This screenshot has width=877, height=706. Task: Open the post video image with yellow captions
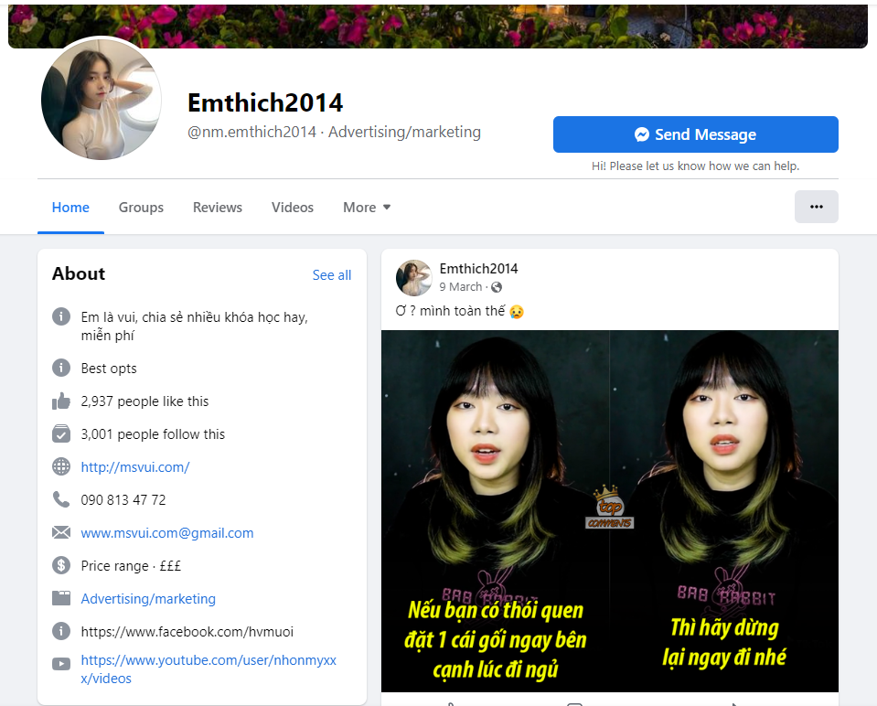click(609, 510)
